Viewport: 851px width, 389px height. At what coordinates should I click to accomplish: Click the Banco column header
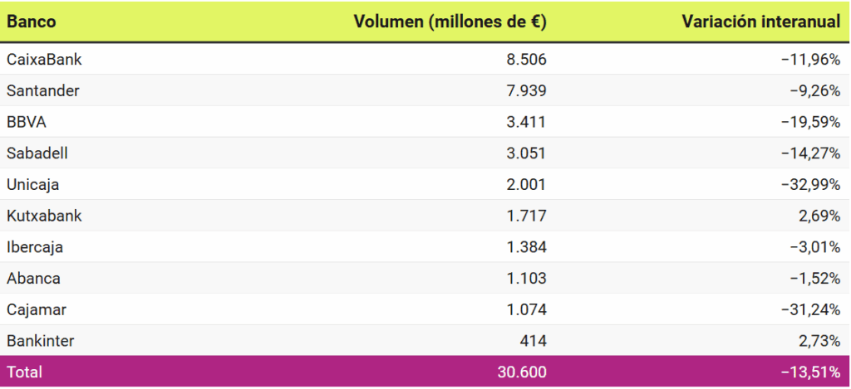(x=32, y=22)
